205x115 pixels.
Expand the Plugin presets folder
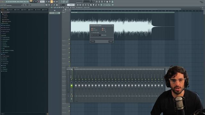pos(5,27)
